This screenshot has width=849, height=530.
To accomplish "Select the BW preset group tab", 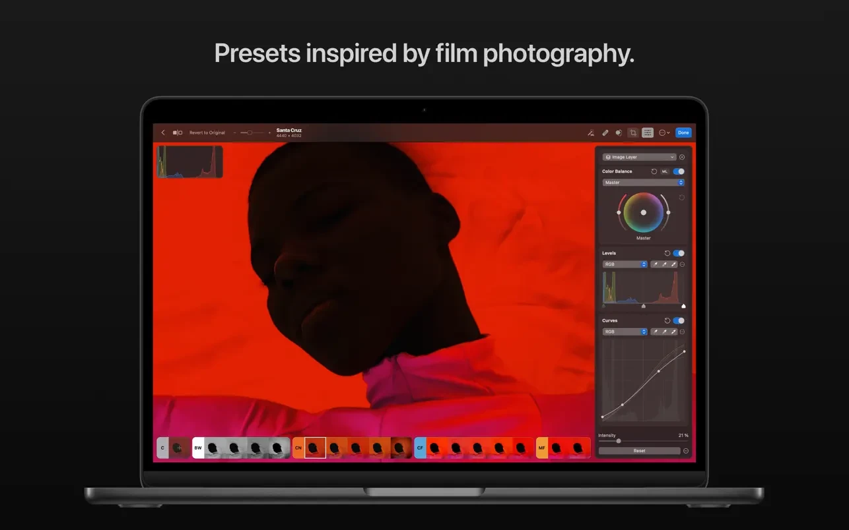I will pyautogui.click(x=198, y=448).
